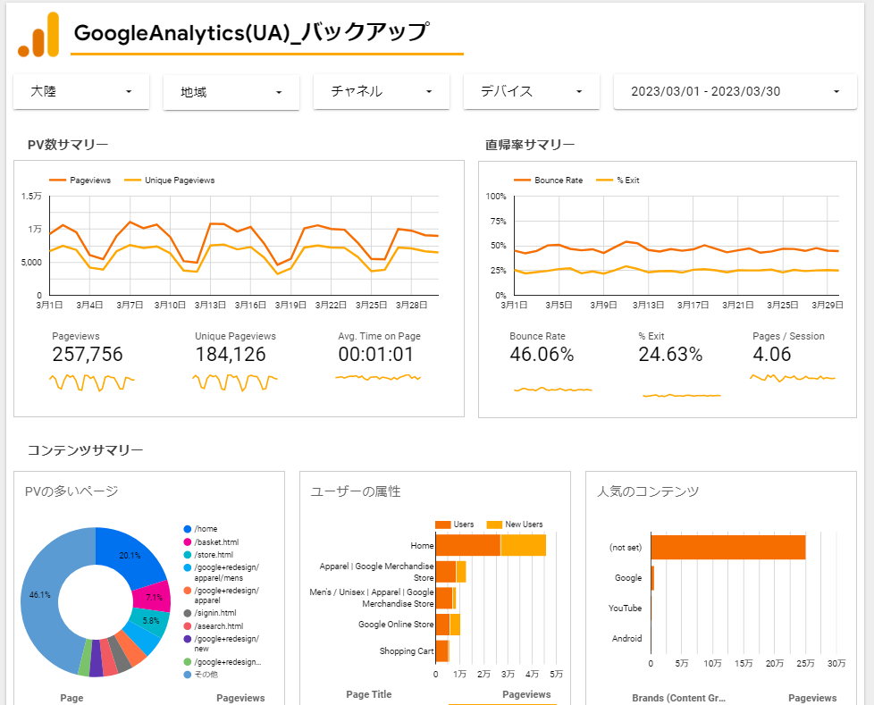Sort by Page Title column header
The image size is (874, 705).
[369, 694]
